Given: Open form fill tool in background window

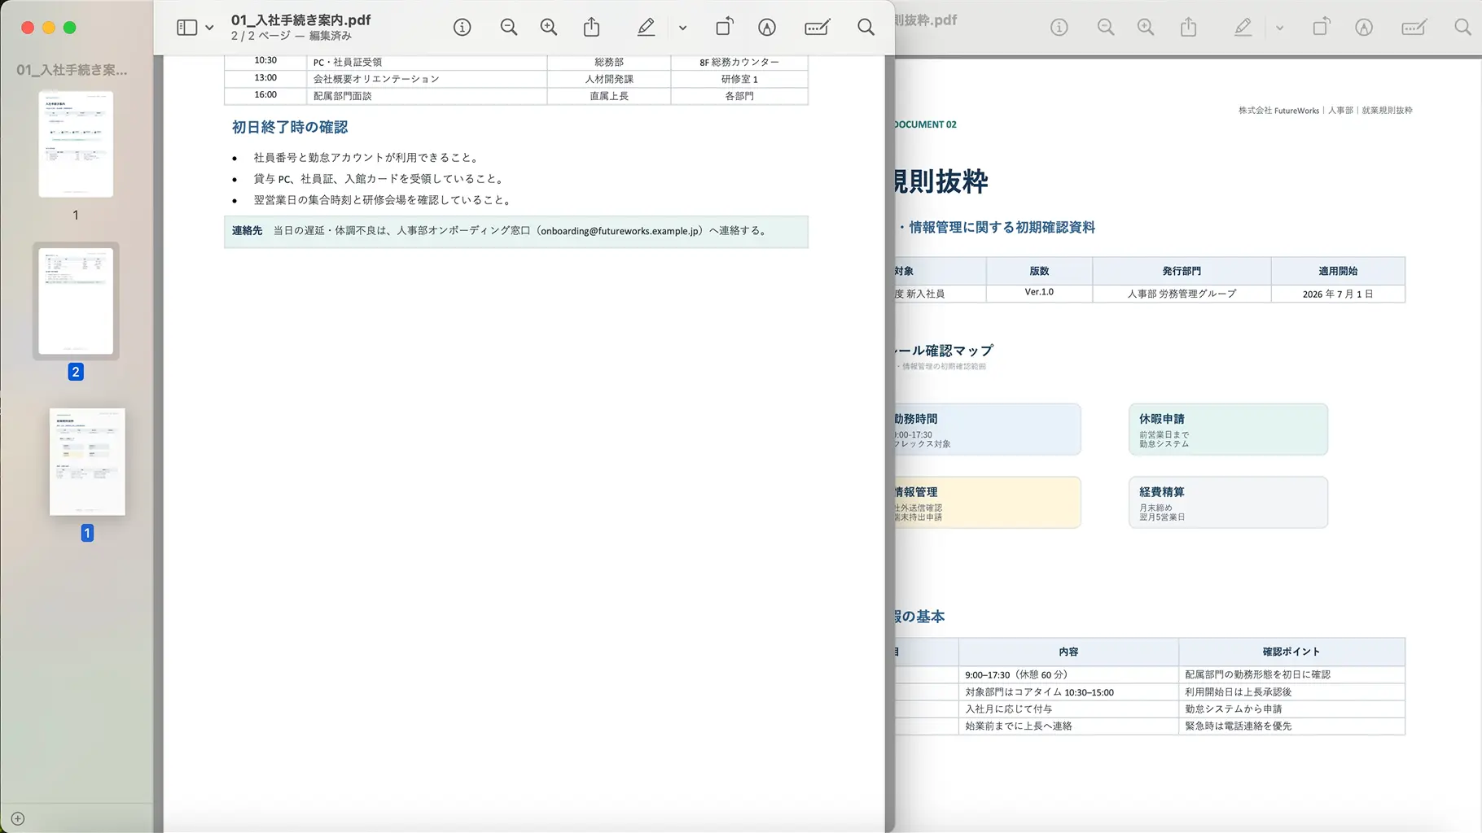Looking at the screenshot, I should [1414, 28].
